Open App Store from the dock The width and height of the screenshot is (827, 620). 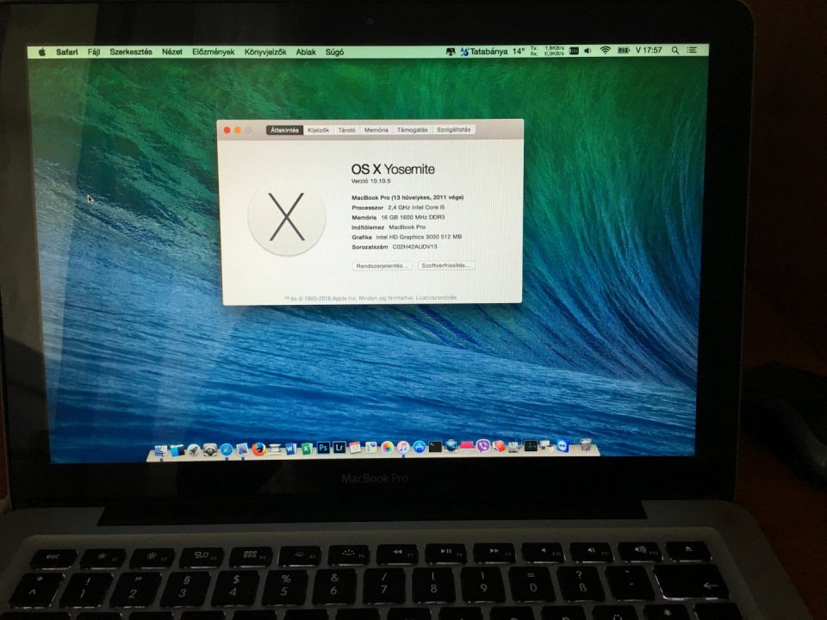pos(420,447)
